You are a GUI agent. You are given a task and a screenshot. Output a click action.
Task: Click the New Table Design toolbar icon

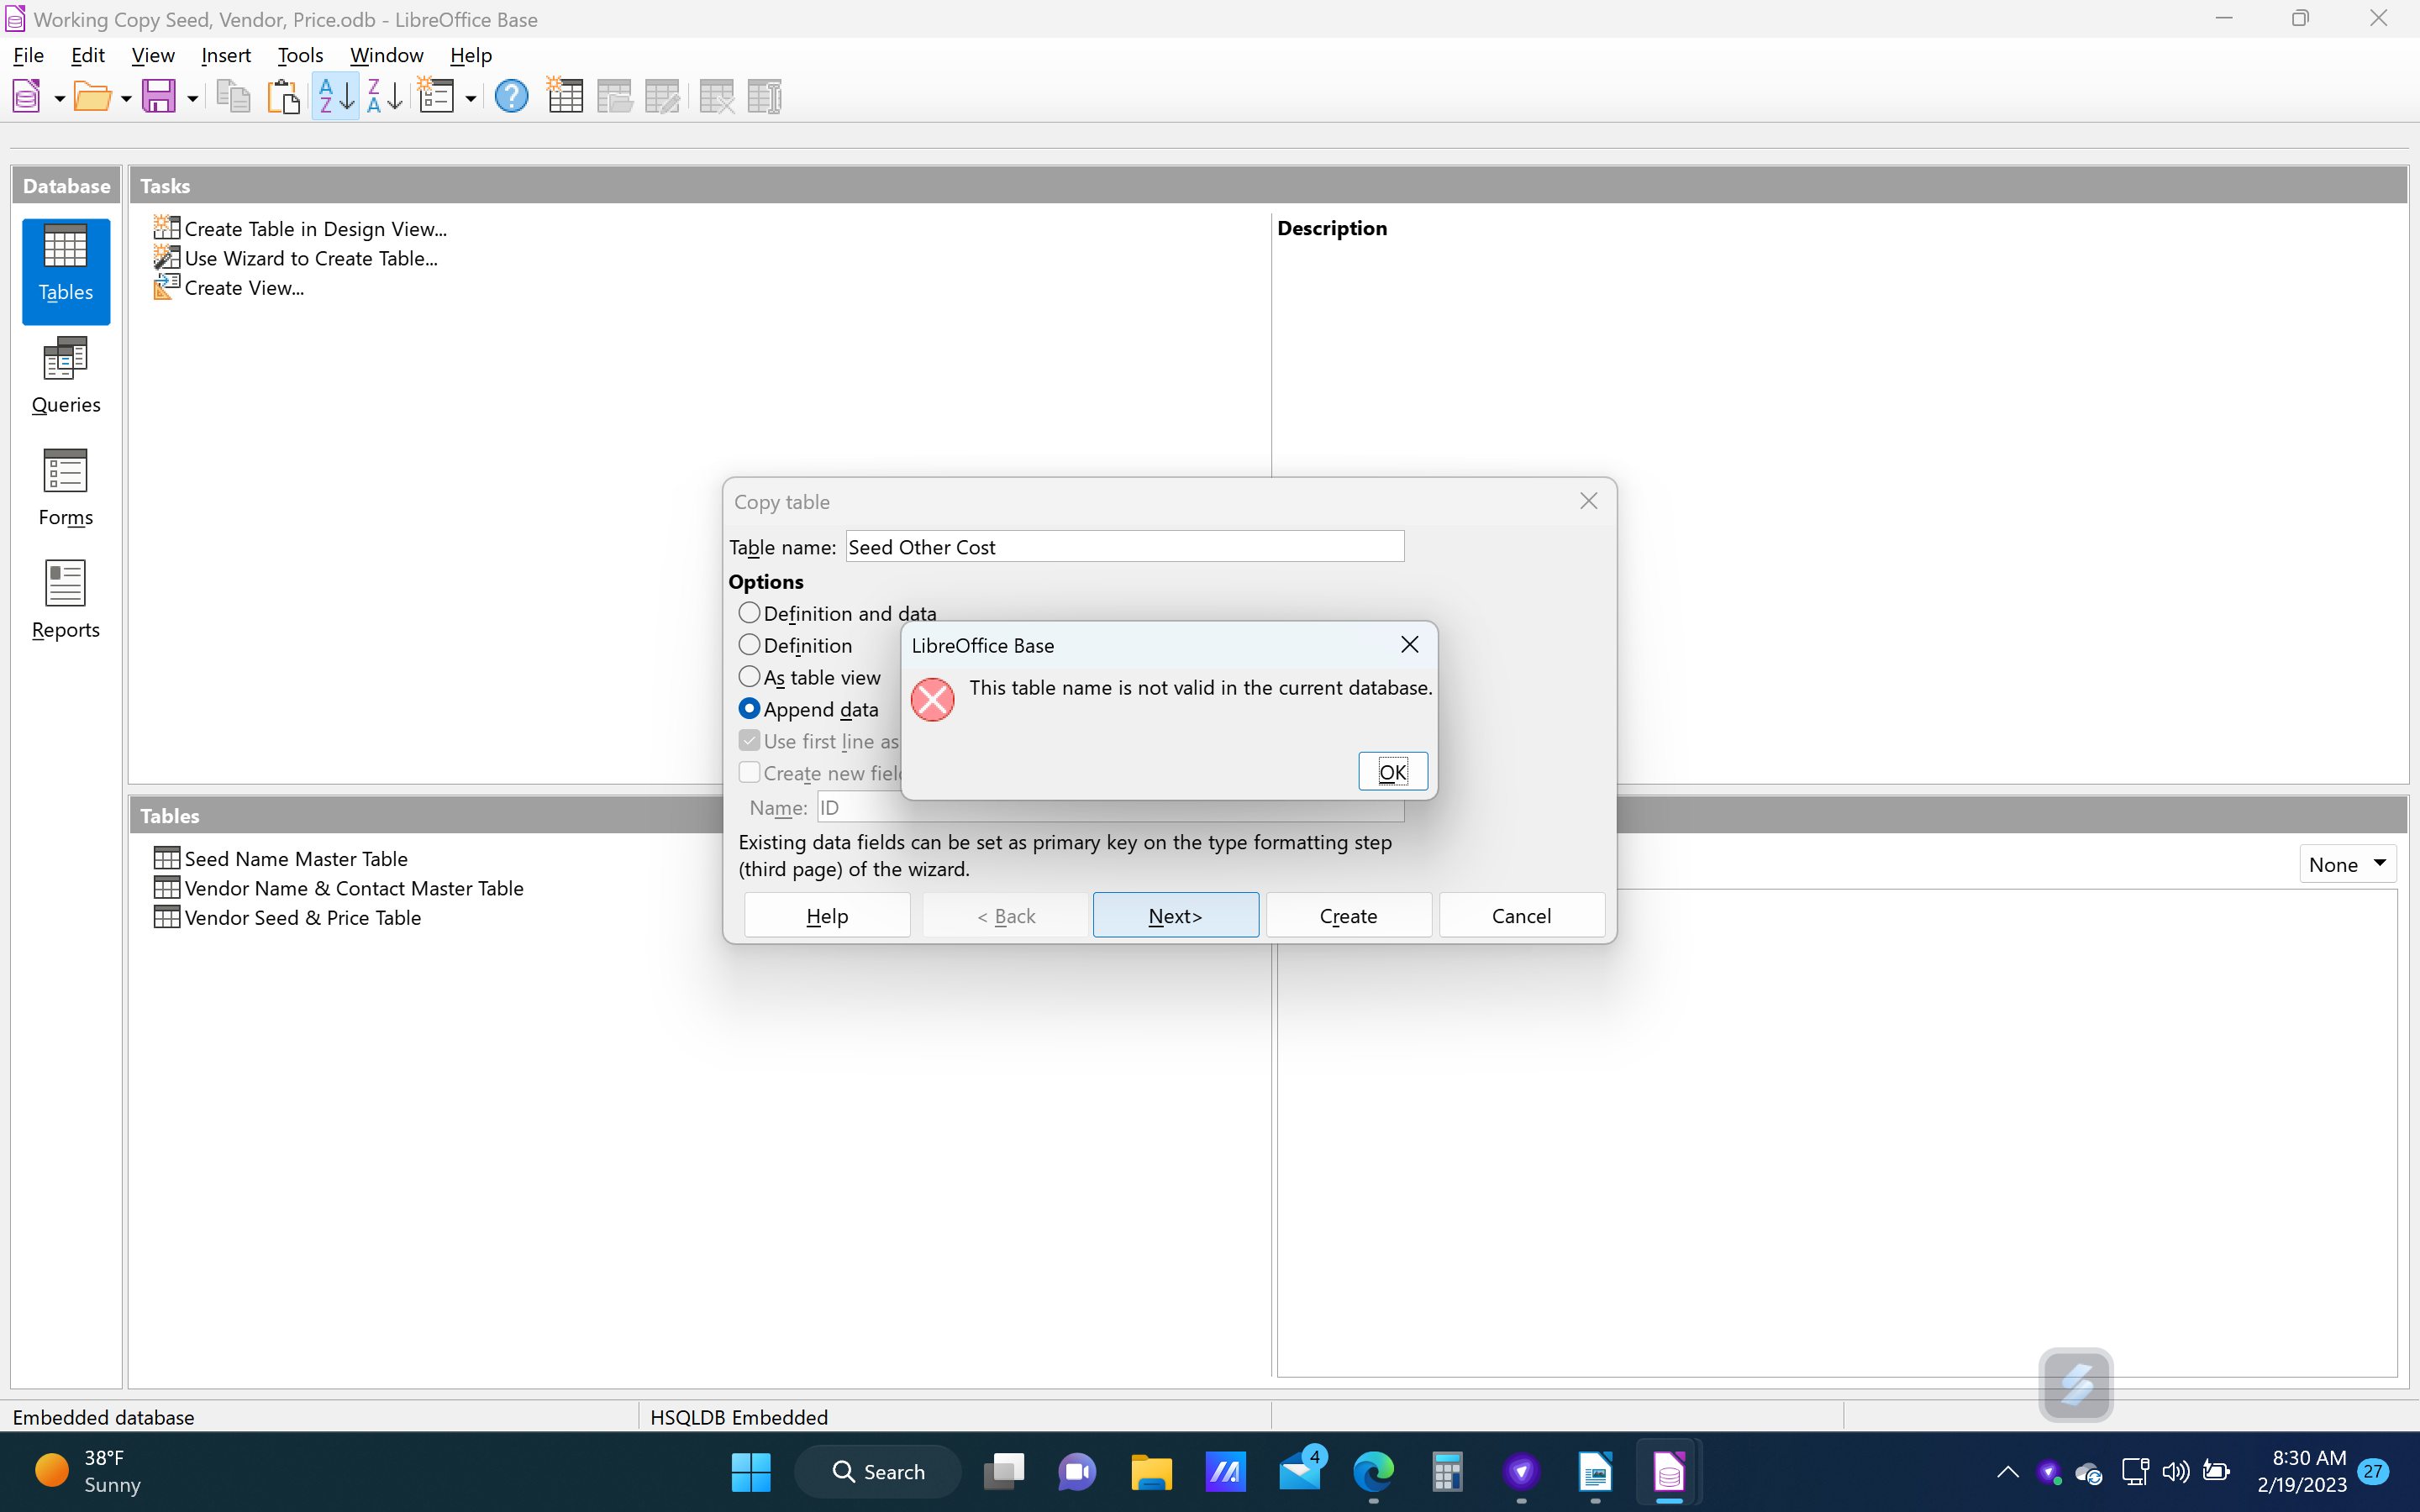pos(565,97)
